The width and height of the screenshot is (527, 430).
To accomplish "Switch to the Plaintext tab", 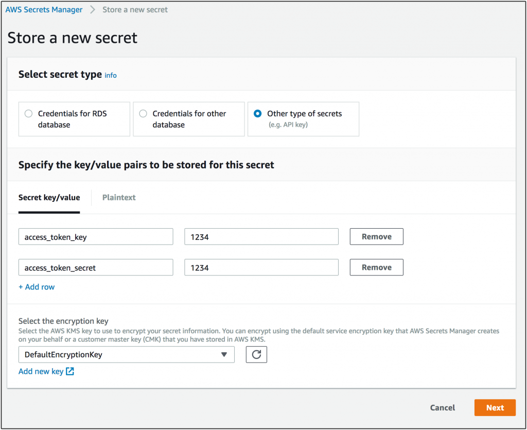I will [x=119, y=197].
